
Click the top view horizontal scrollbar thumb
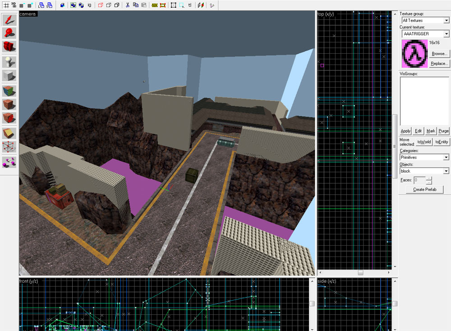tap(360, 272)
